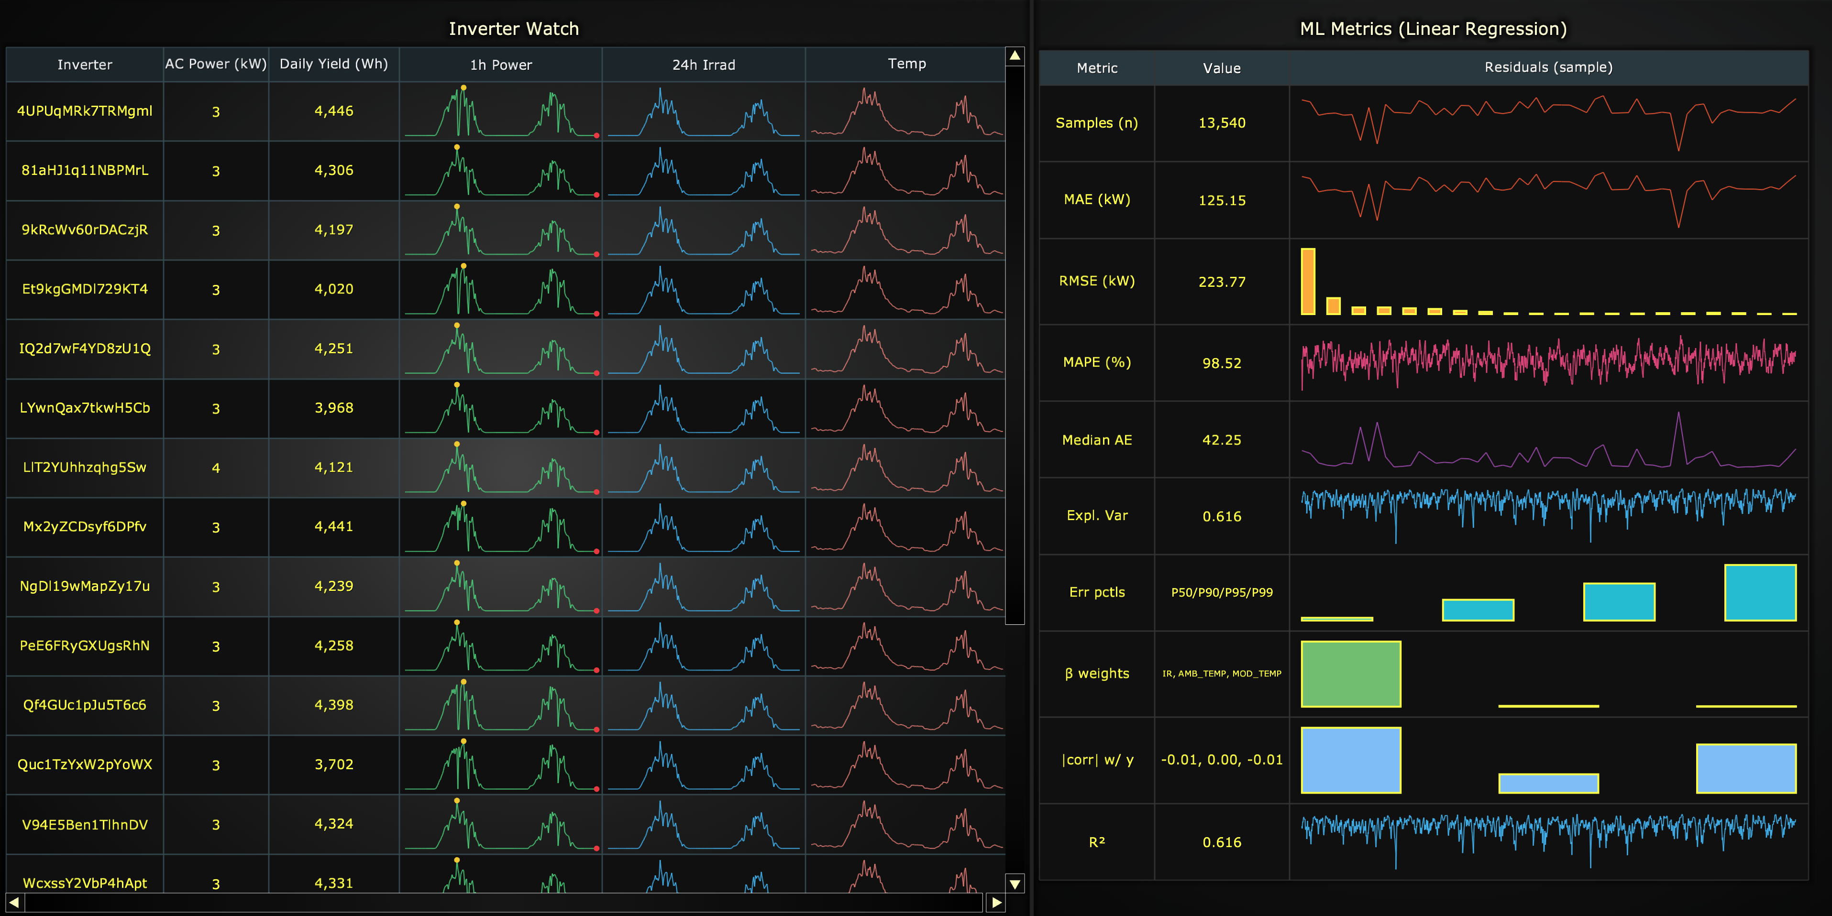Select the Temp column header
Image resolution: width=1832 pixels, height=916 pixels.
907,65
